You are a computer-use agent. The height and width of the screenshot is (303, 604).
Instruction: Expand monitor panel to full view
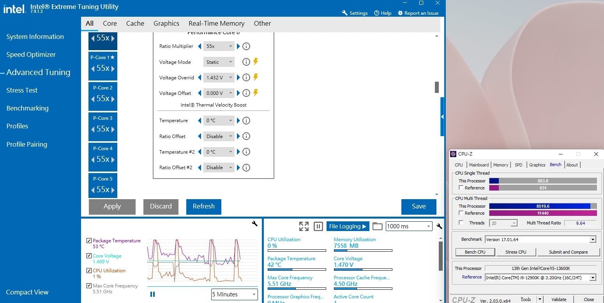(304, 226)
